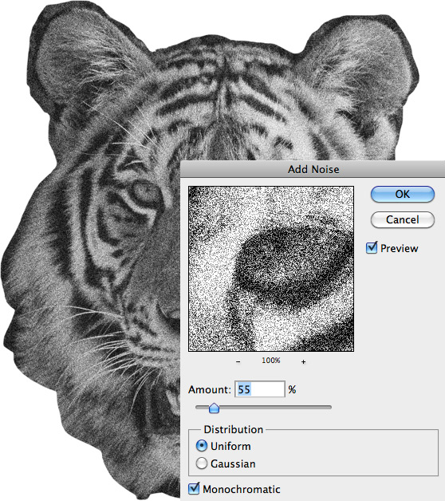Disable the Monochromatic checkbox

(x=194, y=489)
